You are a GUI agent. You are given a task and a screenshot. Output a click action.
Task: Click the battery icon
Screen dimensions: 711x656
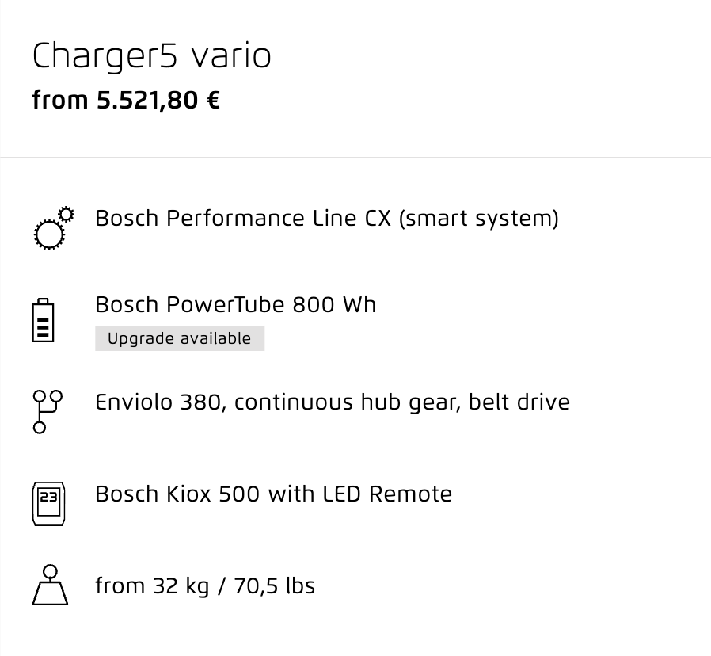click(x=43, y=320)
